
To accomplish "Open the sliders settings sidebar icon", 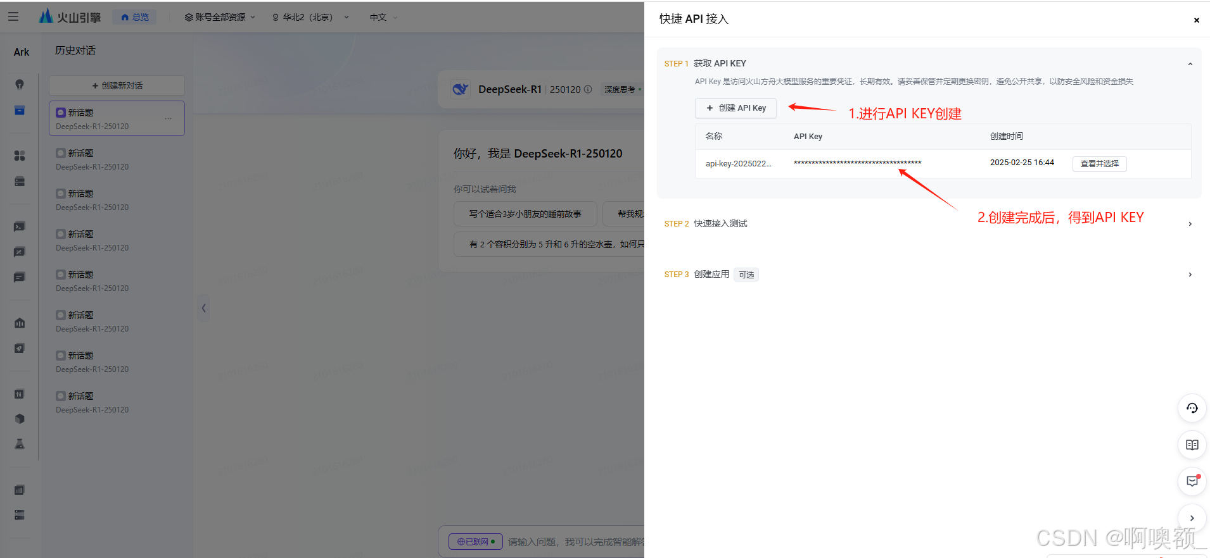I will (x=20, y=394).
